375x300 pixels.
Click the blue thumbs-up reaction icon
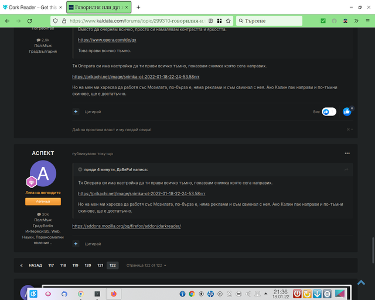click(x=346, y=112)
